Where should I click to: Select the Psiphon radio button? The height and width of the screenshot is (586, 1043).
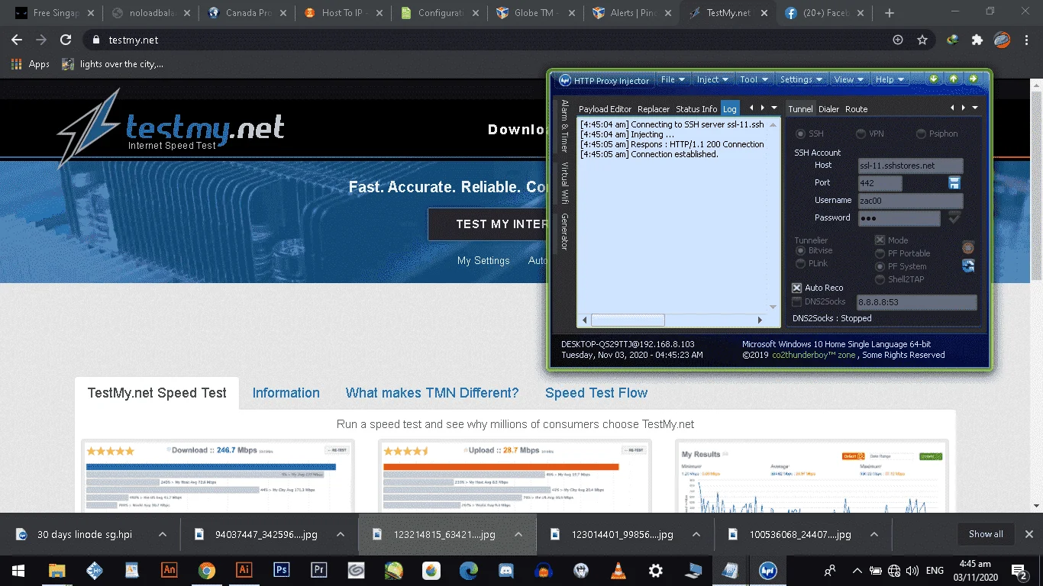[x=922, y=134]
